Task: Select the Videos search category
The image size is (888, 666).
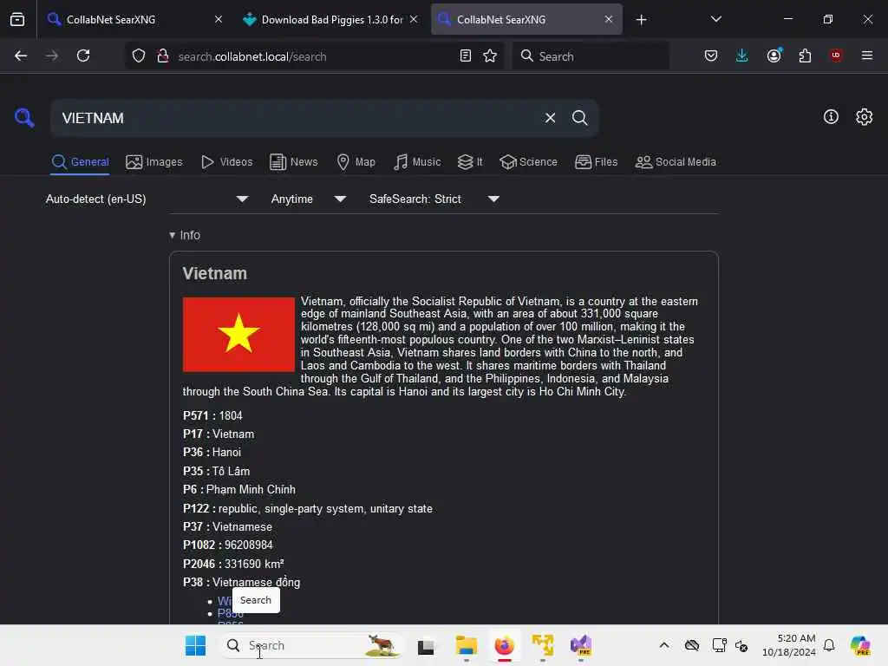Action: [226, 162]
